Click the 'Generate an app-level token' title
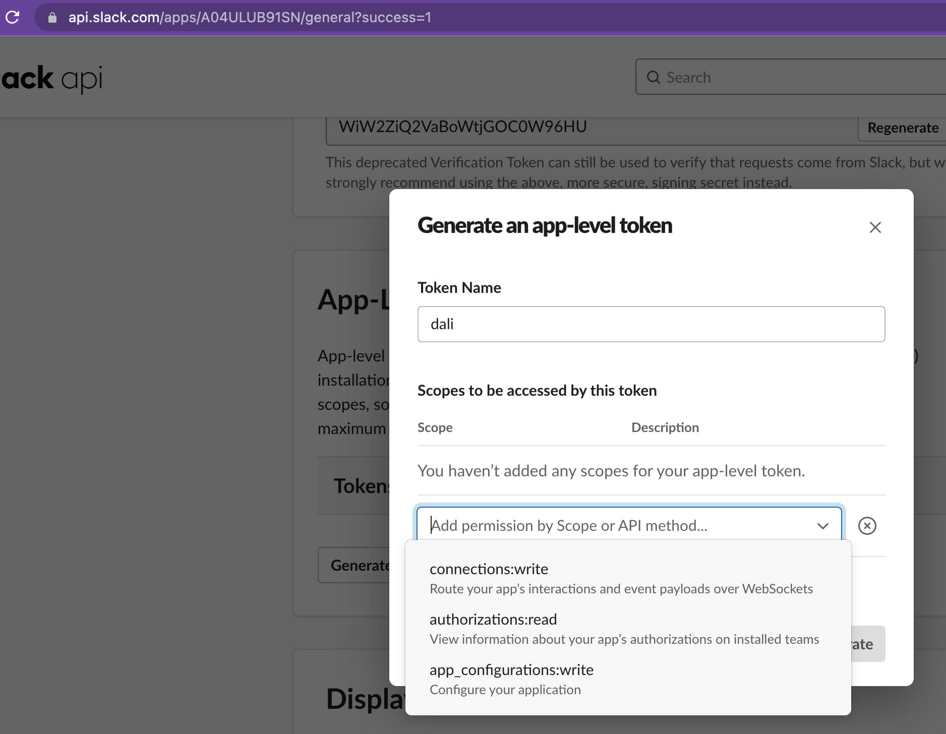This screenshot has width=946, height=734. (x=545, y=226)
